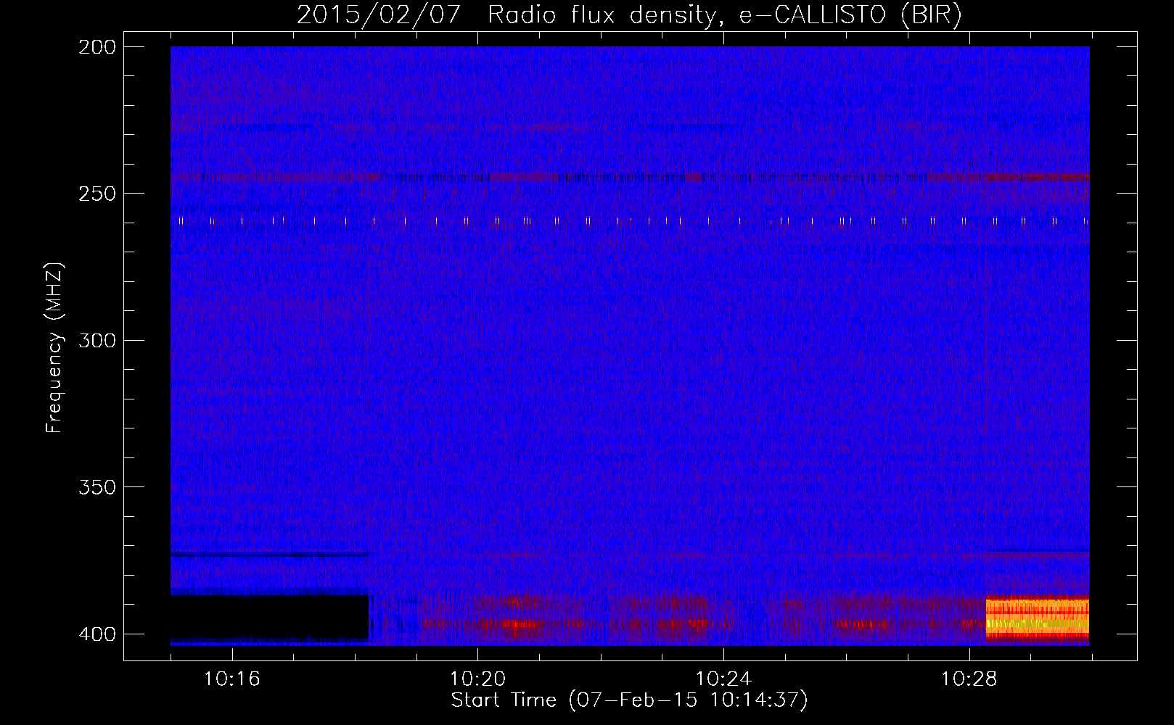The height and width of the screenshot is (725, 1174).
Task: Select the 350 frequency tick label
Action: pyautogui.click(x=97, y=487)
